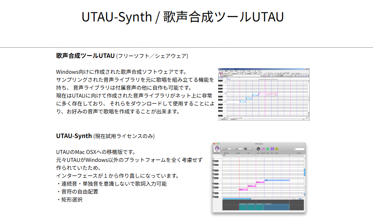The height and width of the screenshot is (219, 373).
Task: Click the line starting '持ち、 音声ライブラリは付属音声'
Action: tap(124, 88)
